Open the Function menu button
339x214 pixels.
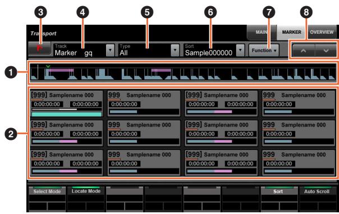(264, 51)
